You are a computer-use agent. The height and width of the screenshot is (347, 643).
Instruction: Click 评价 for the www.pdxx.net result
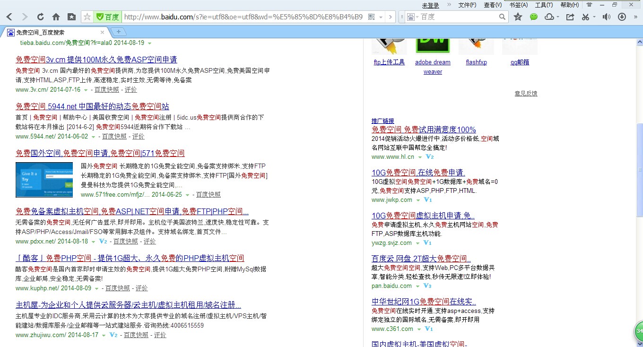click(150, 241)
